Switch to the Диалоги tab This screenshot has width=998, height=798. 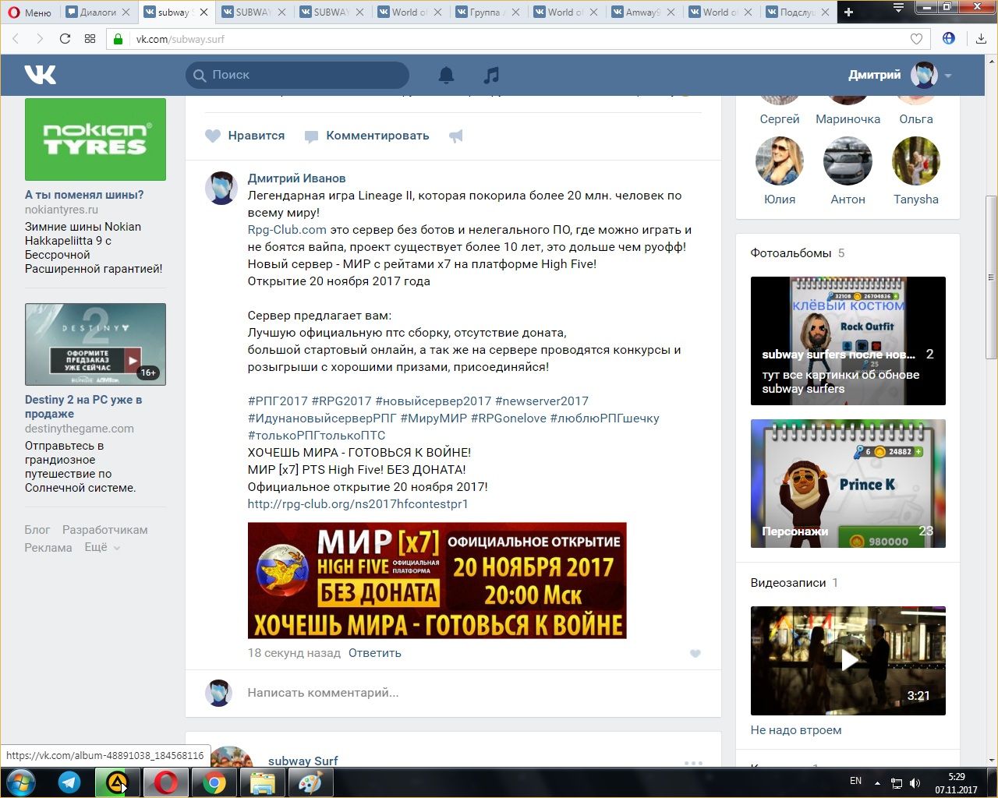[97, 12]
